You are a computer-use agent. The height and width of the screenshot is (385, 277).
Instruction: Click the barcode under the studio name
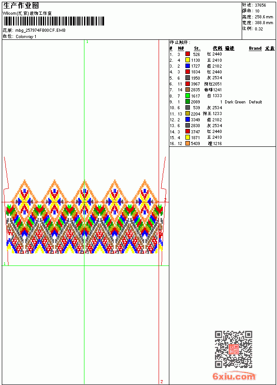click(54, 21)
